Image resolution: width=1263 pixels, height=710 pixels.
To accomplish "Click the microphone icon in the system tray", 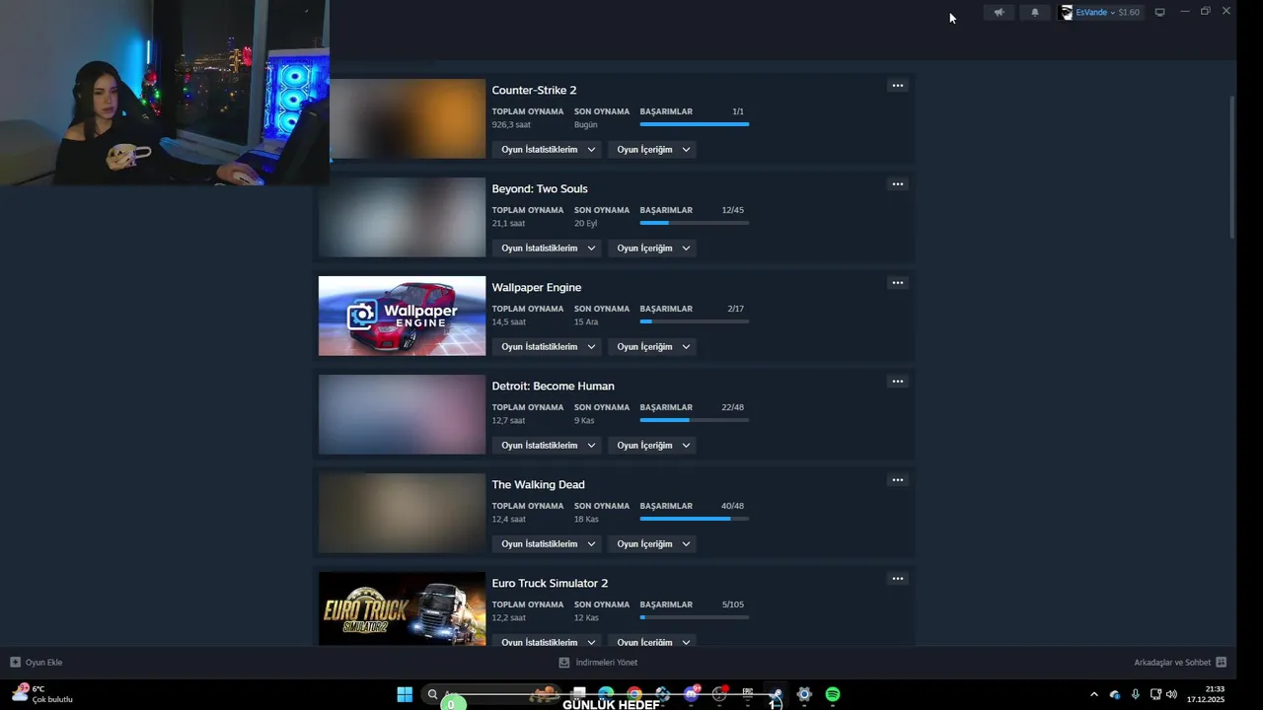I will [x=1135, y=694].
